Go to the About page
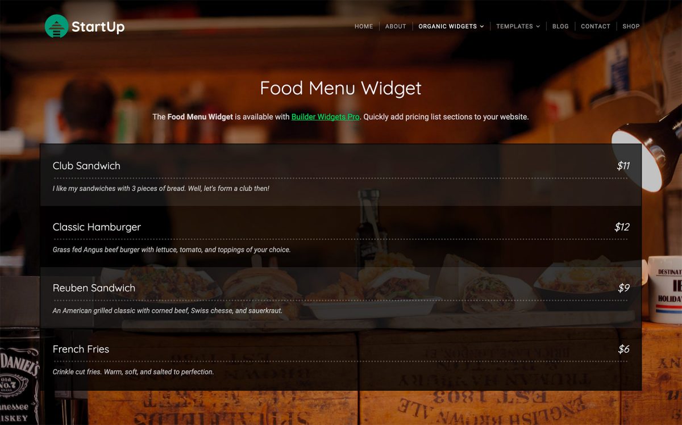The height and width of the screenshot is (425, 682). coord(396,26)
